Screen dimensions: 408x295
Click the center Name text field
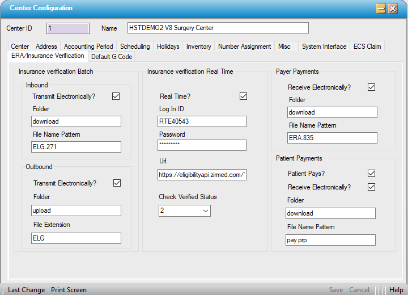click(x=218, y=28)
